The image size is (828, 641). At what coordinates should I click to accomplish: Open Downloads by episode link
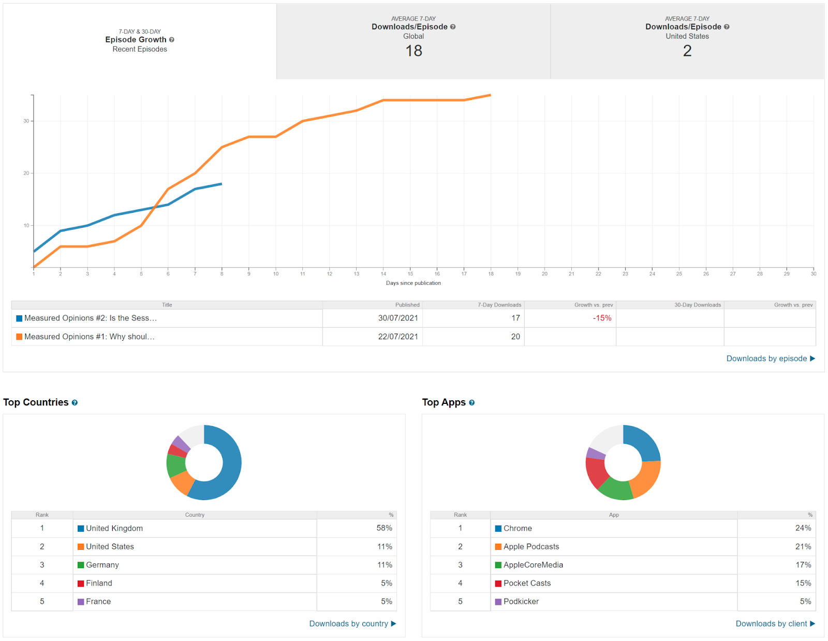point(766,358)
